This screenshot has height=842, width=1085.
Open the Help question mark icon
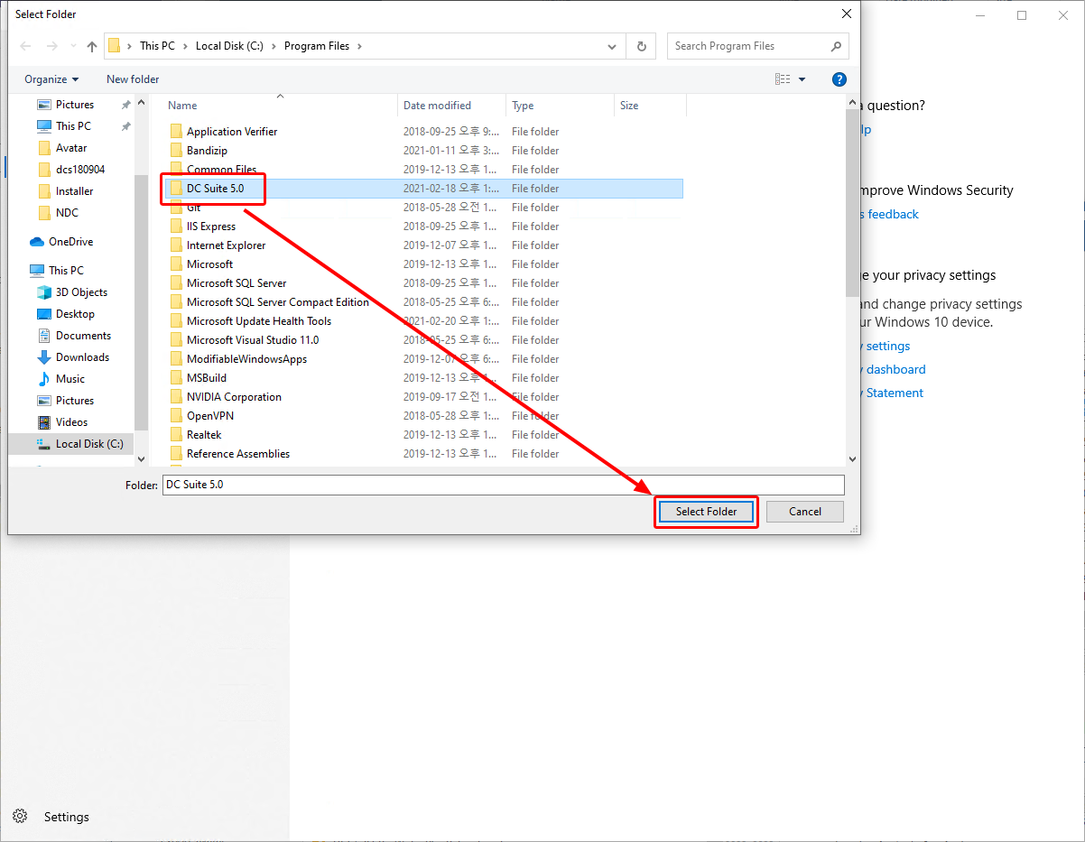click(839, 79)
